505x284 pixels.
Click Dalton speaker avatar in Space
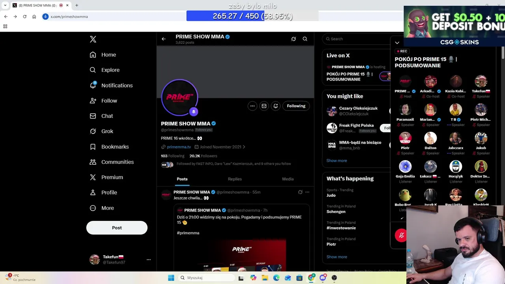(430, 138)
